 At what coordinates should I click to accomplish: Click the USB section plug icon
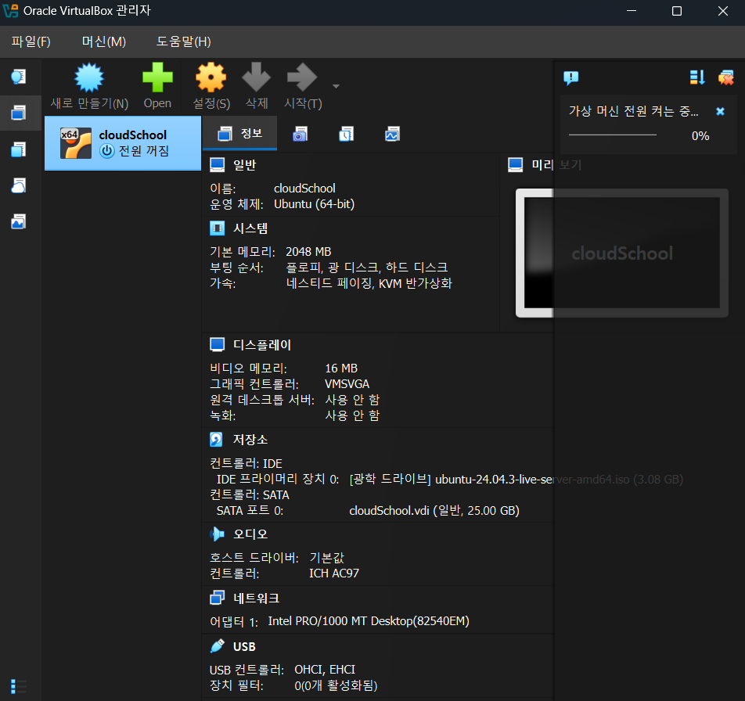click(x=217, y=646)
